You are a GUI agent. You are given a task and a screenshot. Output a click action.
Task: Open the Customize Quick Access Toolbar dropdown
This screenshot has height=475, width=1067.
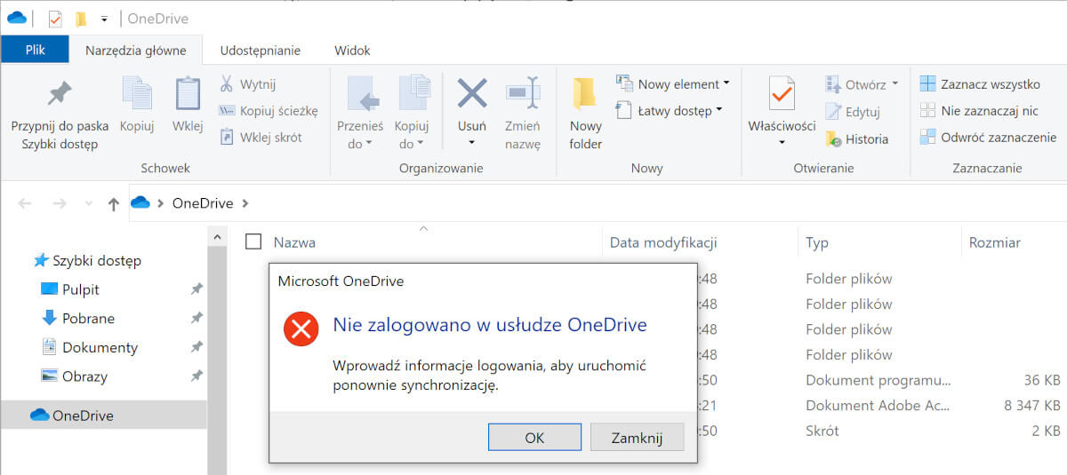point(104,19)
